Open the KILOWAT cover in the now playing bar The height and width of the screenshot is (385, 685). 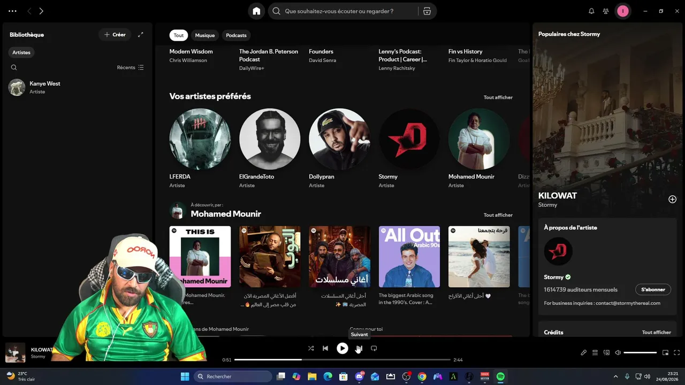(16, 352)
